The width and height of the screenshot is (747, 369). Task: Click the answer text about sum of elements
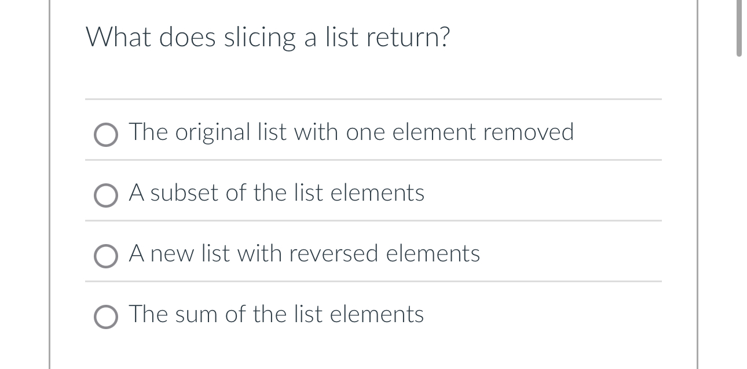click(x=276, y=315)
